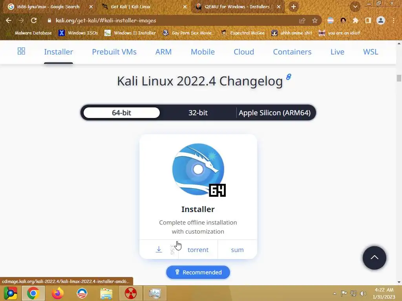View site info via the lock icon

click(49, 20)
